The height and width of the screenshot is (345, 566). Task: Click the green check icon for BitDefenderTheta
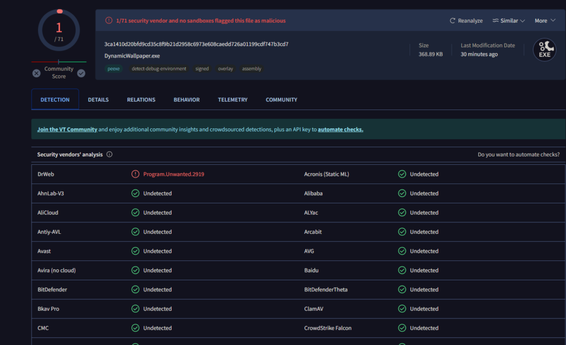pos(402,289)
